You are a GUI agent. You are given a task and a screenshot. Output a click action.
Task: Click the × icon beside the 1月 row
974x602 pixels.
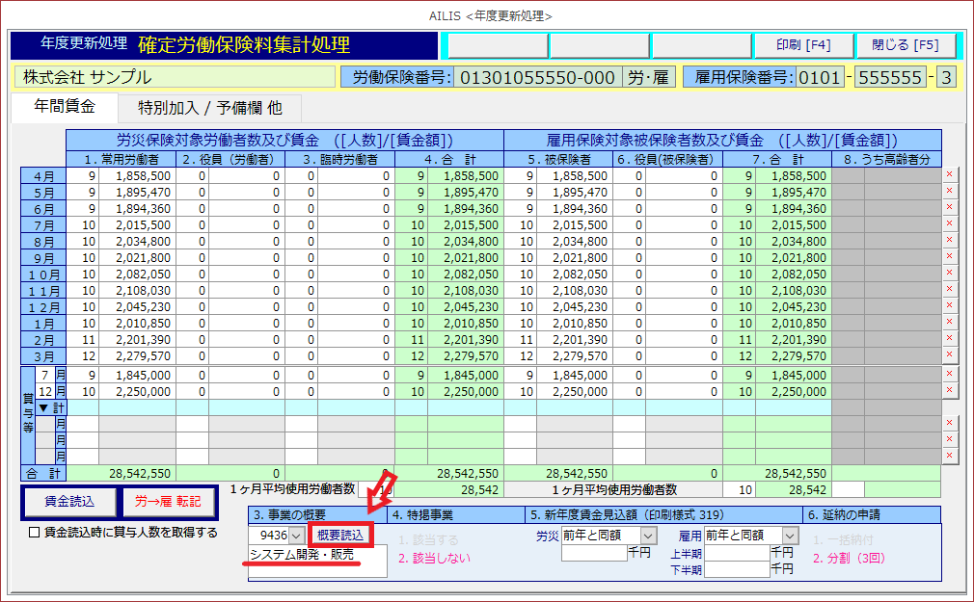point(950,322)
